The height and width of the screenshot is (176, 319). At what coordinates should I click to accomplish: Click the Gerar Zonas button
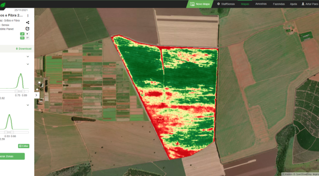(x=12, y=156)
